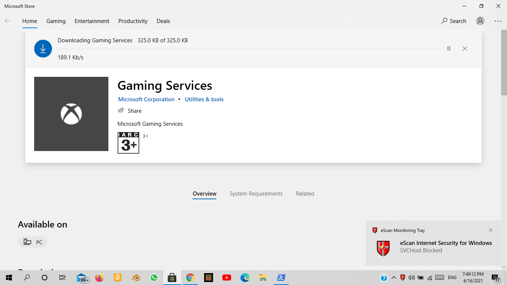Image resolution: width=507 pixels, height=285 pixels.
Task: Open the Deals tab
Action: pos(163,21)
